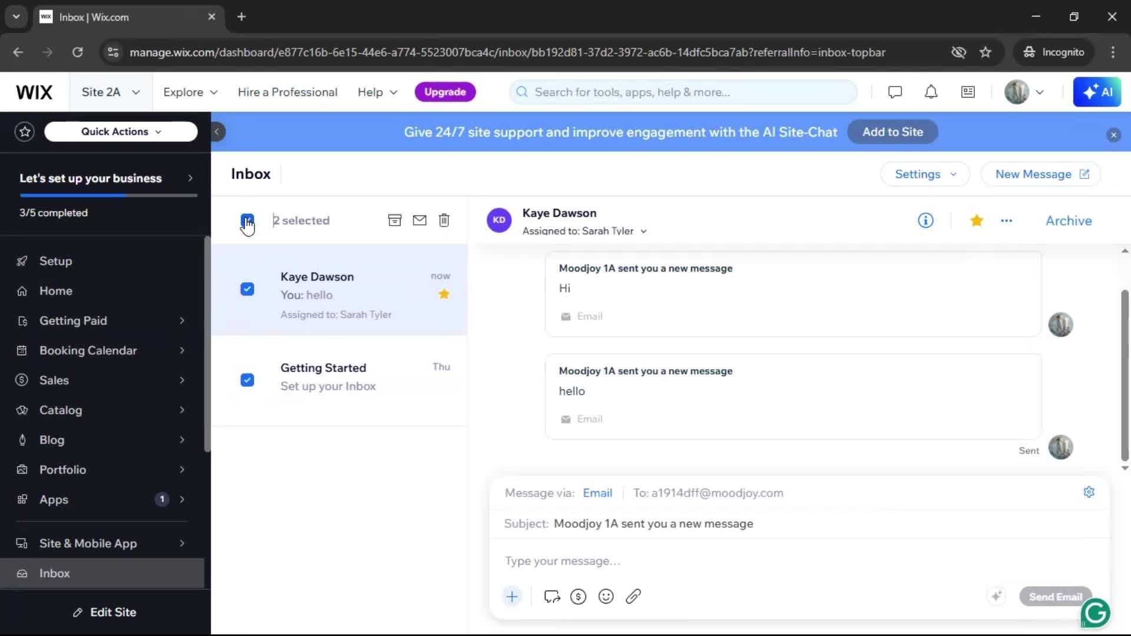Open account avatar dropdown
This screenshot has height=636, width=1131.
click(1024, 92)
